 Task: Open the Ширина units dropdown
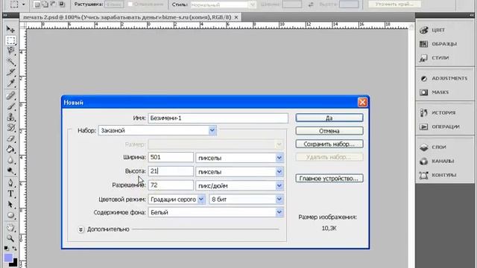240,158
